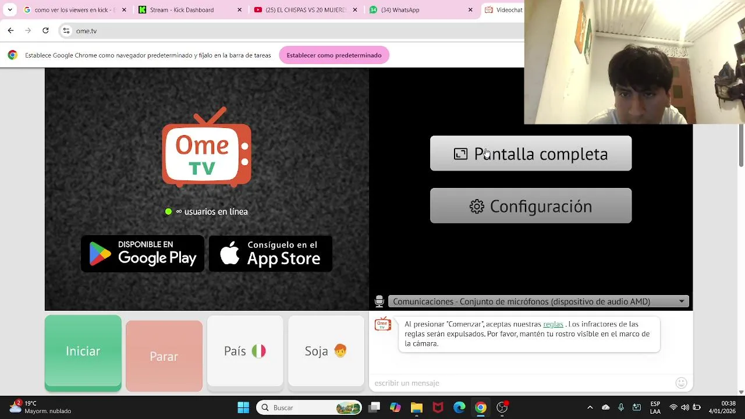Image resolution: width=745 pixels, height=419 pixels.
Task: Open the País country selector
Action: pyautogui.click(x=245, y=351)
